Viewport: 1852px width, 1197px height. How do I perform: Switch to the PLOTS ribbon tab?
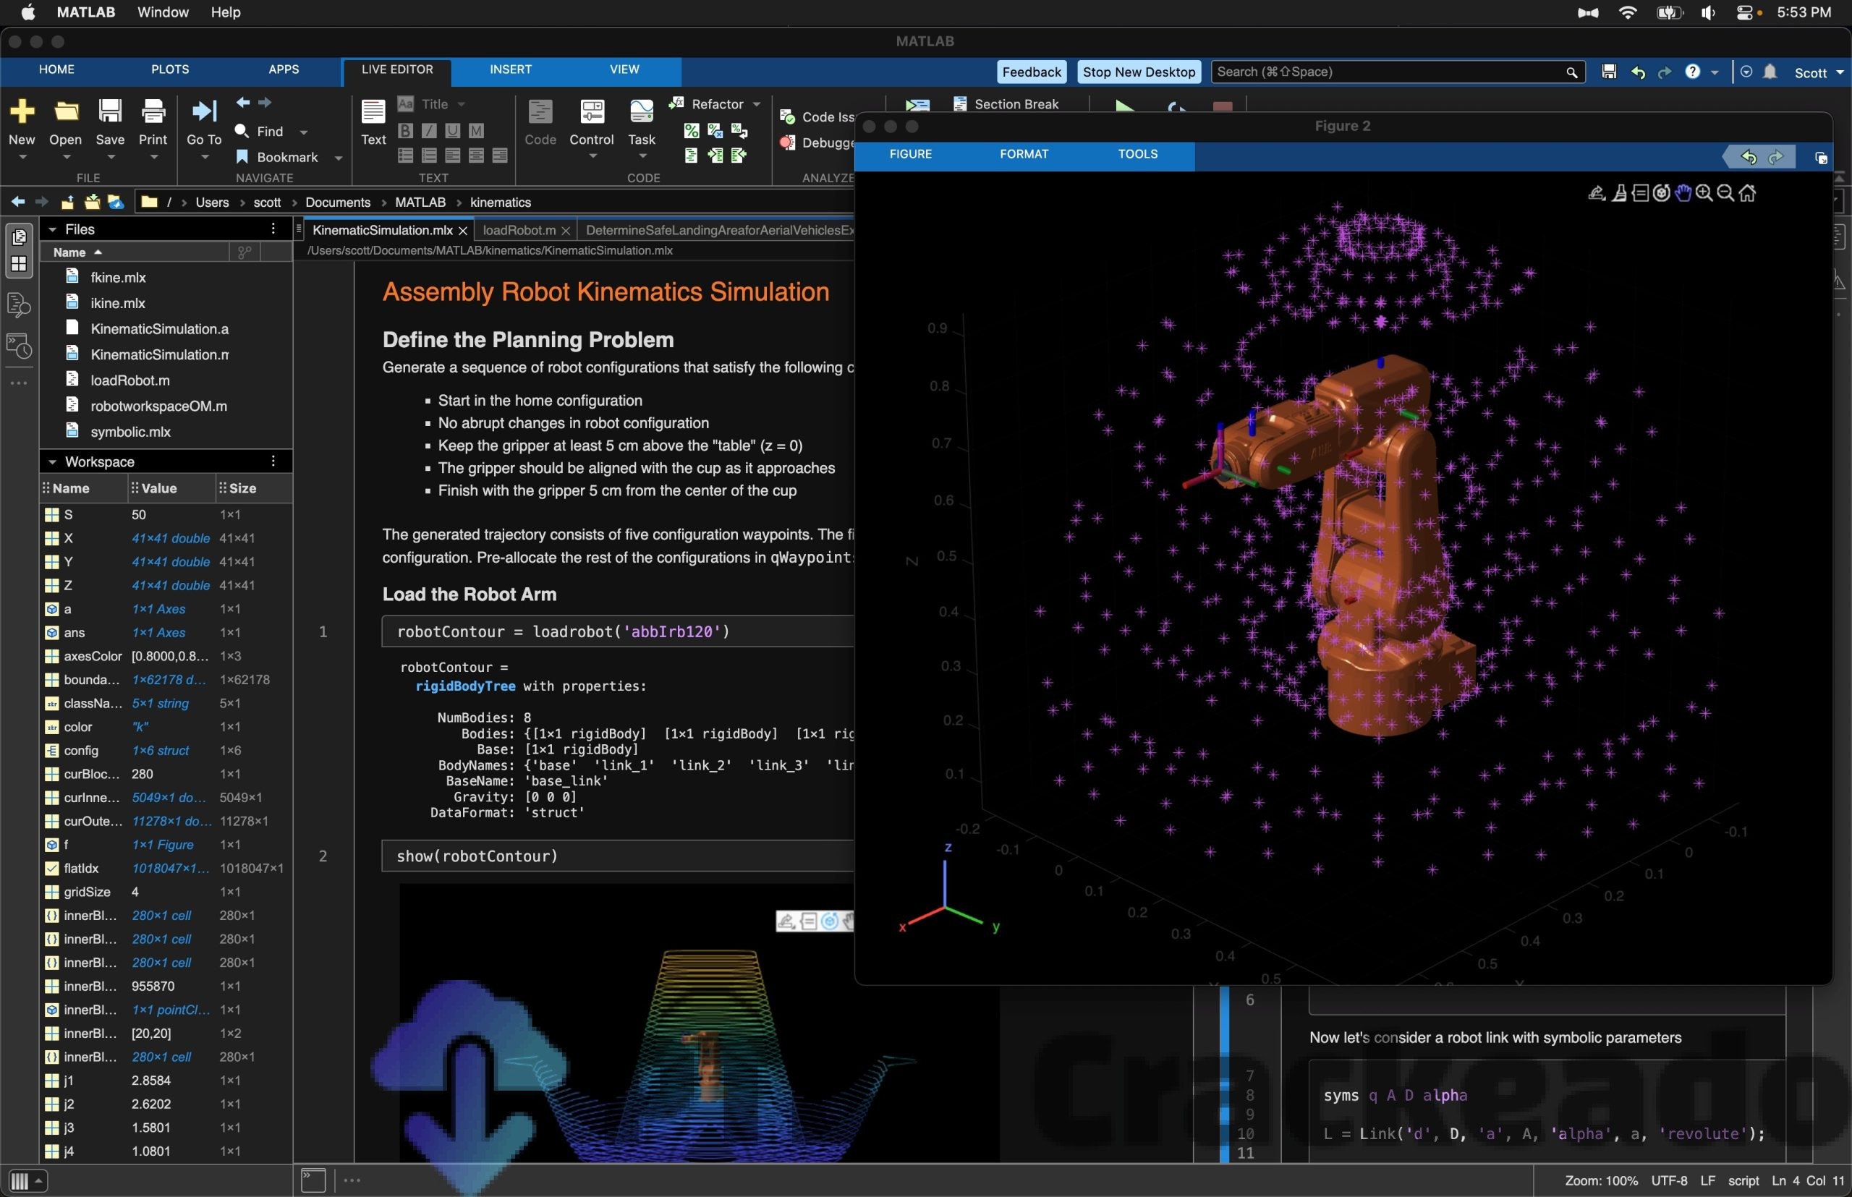point(170,69)
